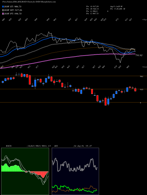Click the red histogram bars in MACD panel

(x=41, y=174)
